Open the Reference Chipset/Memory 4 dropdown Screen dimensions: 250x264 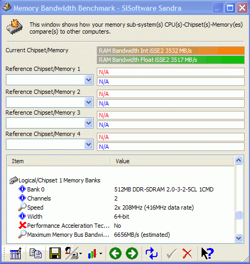(x=89, y=144)
